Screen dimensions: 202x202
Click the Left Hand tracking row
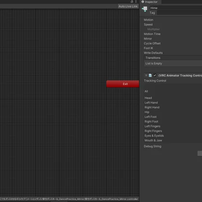173,102
